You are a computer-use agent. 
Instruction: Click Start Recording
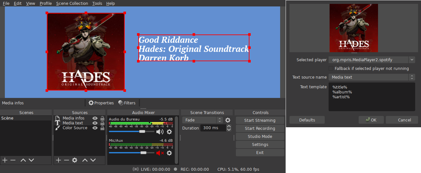tap(260, 128)
